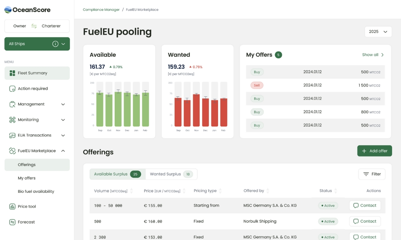Click the Action required sidebar icon
This screenshot has height=240, width=401.
(x=12, y=89)
